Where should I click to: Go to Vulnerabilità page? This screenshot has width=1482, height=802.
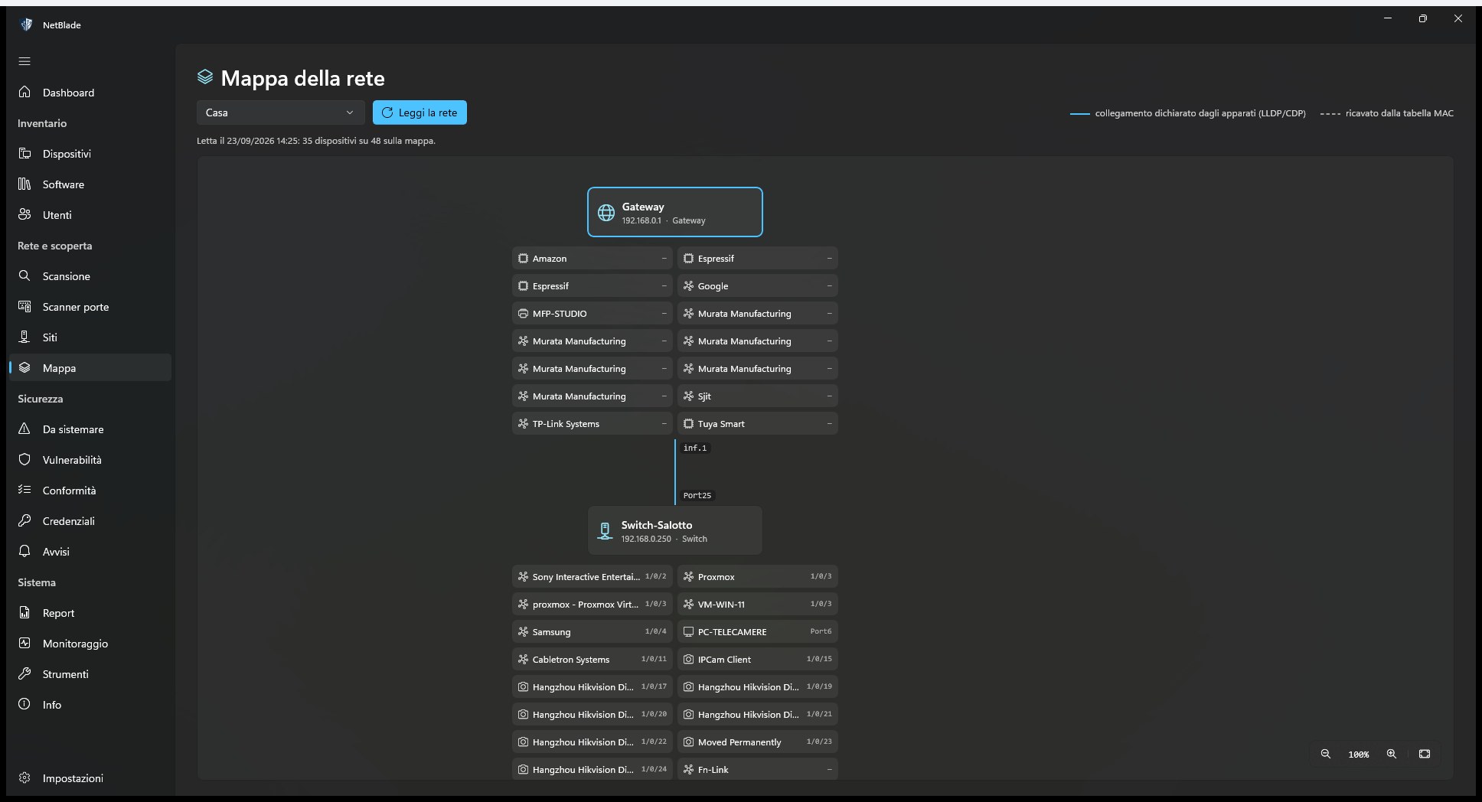90,459
